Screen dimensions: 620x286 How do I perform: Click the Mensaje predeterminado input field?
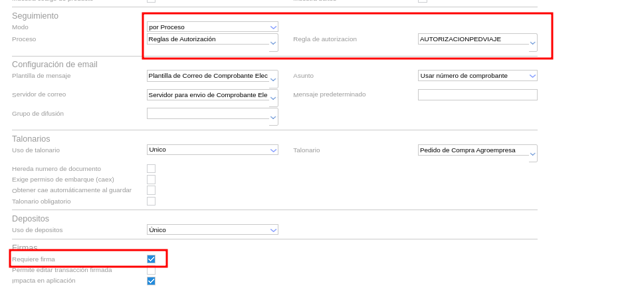coord(477,94)
